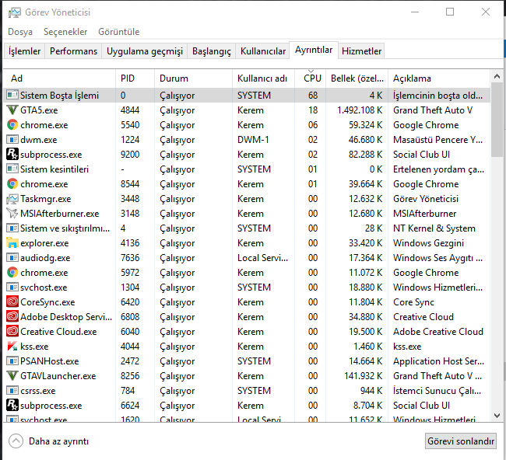Switch to the Kullanıcılar tab

(x=262, y=51)
